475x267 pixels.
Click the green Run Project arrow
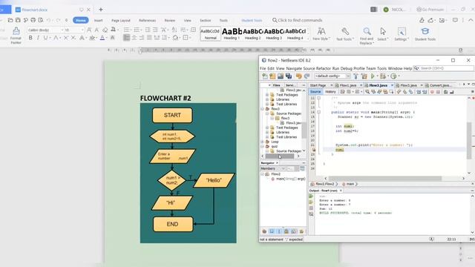click(x=373, y=76)
